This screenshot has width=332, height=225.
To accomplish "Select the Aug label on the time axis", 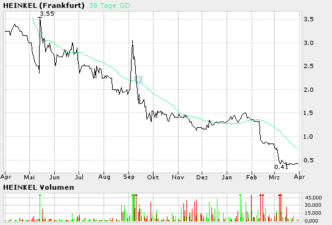I will [104, 177].
